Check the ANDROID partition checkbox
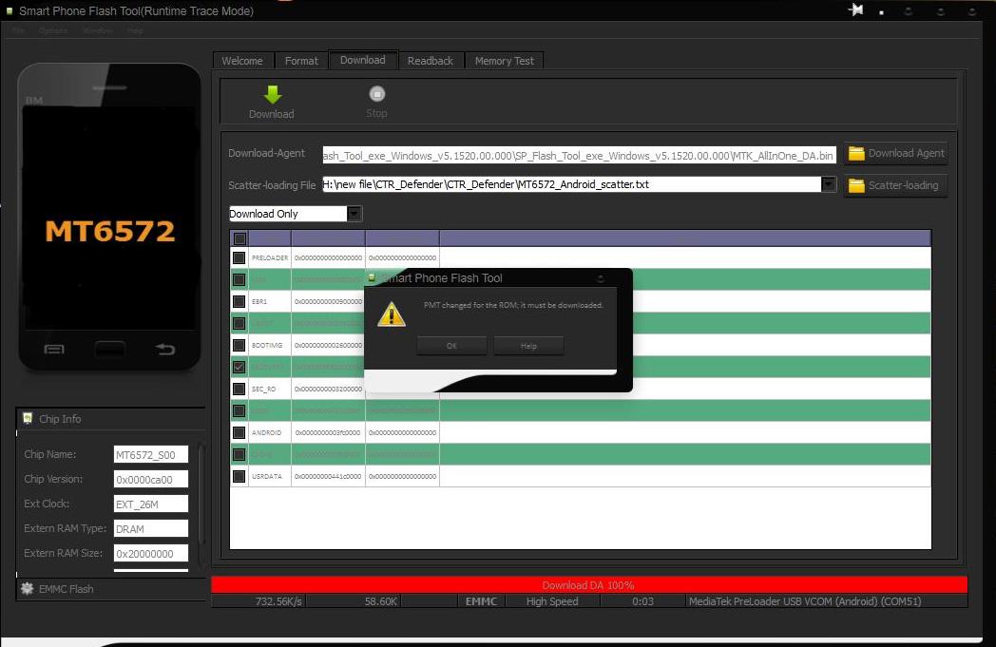996x647 pixels. tap(239, 432)
